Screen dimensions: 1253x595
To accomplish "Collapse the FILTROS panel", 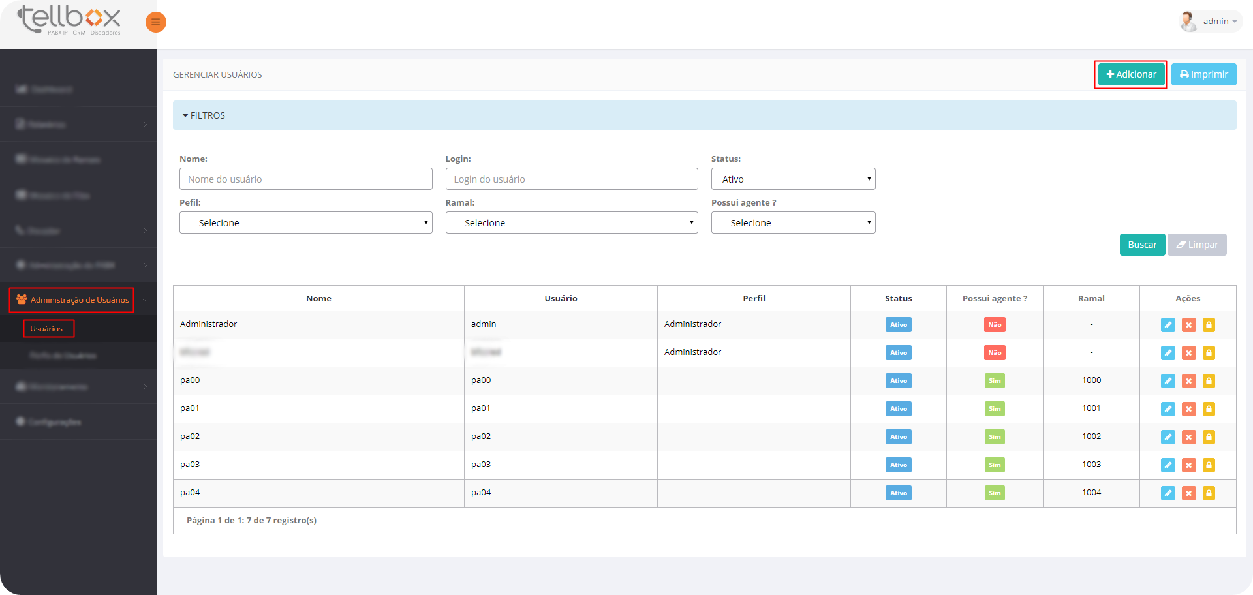I will pyautogui.click(x=204, y=115).
